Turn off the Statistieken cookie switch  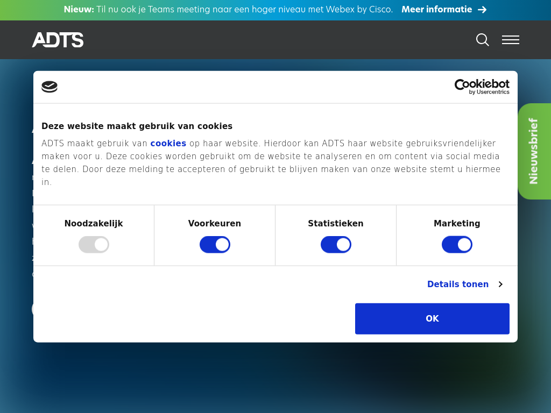[336, 245]
